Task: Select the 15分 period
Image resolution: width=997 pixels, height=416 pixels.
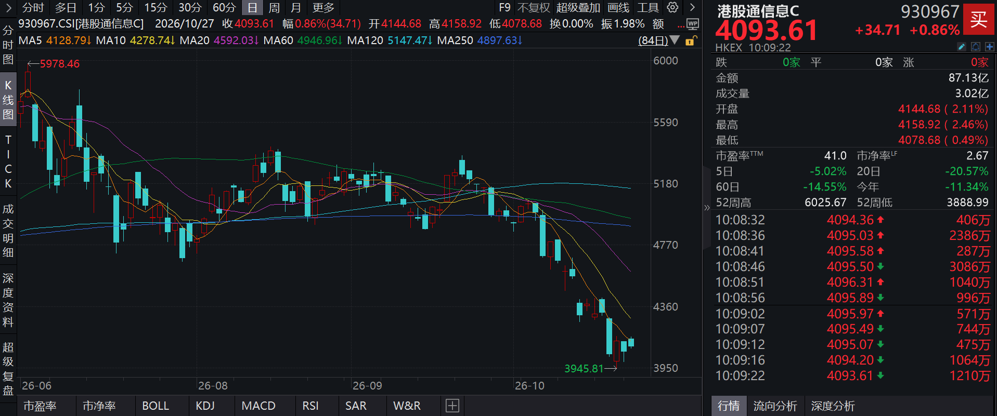Action: 156,7
